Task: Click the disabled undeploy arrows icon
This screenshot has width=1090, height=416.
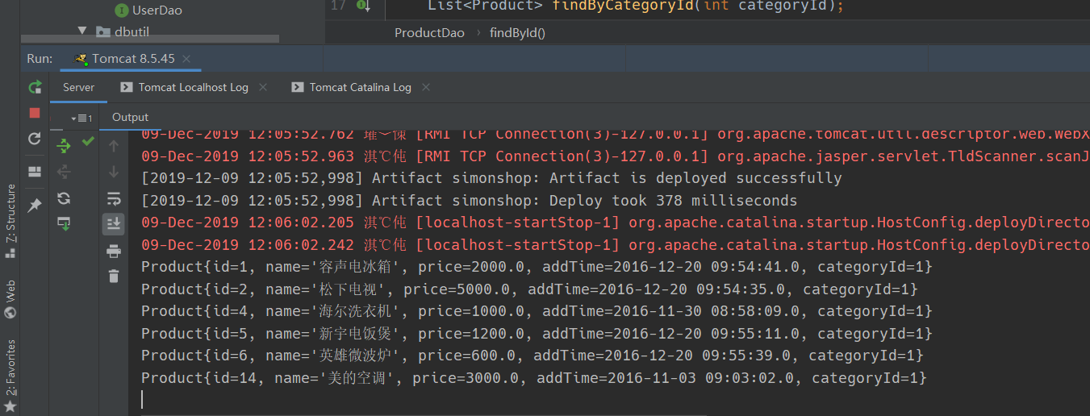Action: 64,172
